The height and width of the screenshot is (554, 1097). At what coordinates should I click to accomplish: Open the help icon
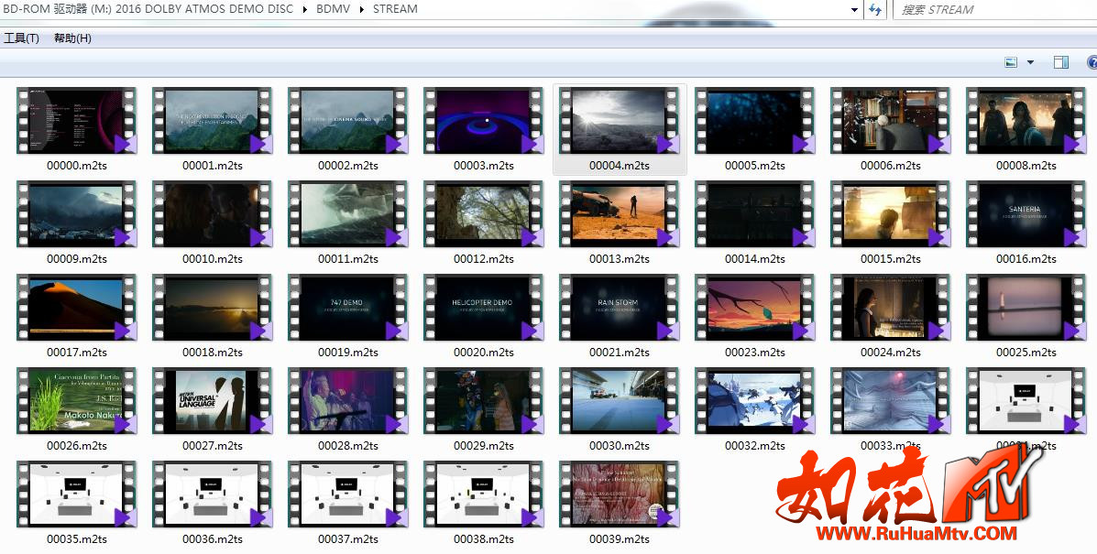[x=1092, y=62]
